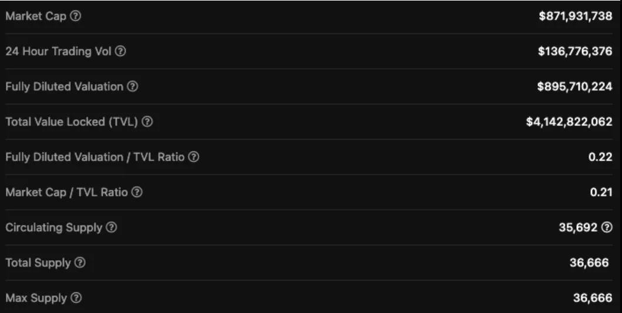Click the $895,710,224 valuation figure
Screen dimensions: 622x313
pos(575,87)
